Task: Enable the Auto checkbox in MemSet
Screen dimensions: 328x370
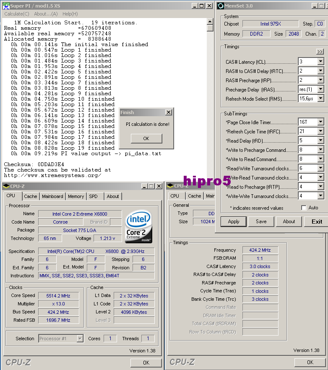Action: coord(304,208)
